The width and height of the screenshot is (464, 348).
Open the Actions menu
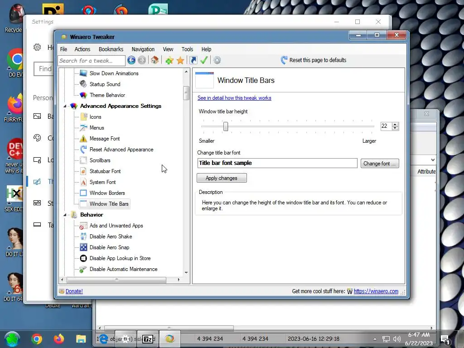[82, 49]
